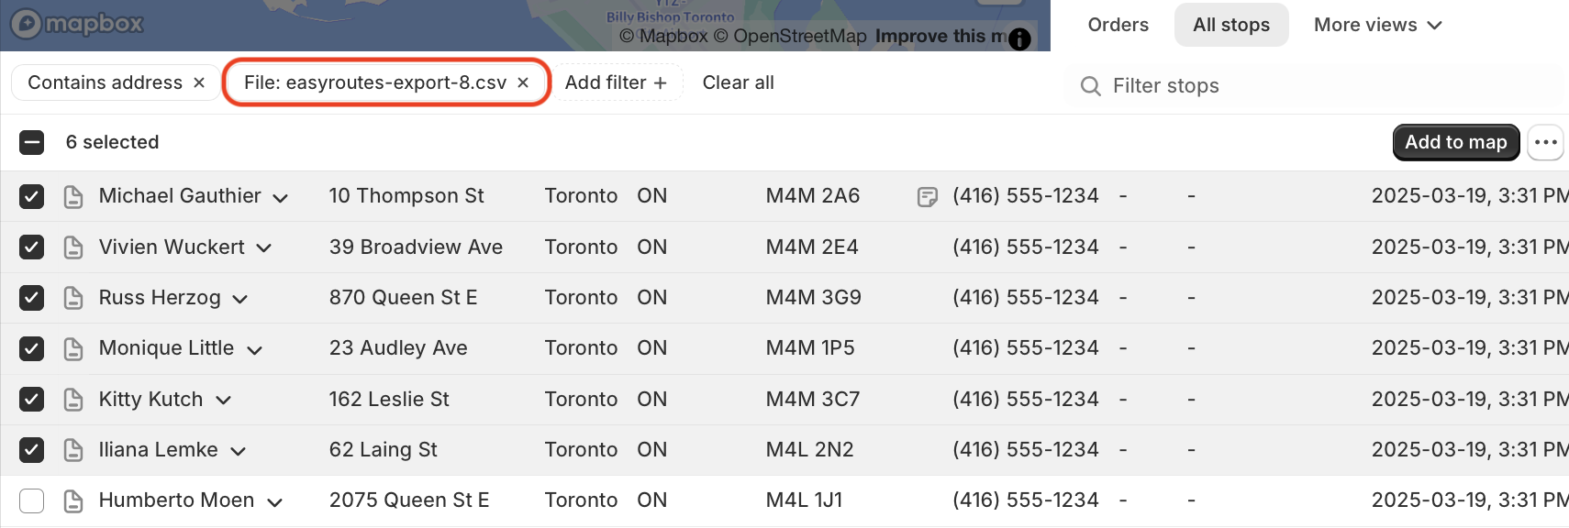Uncheck the Vivien Wuckert row

[x=32, y=247]
